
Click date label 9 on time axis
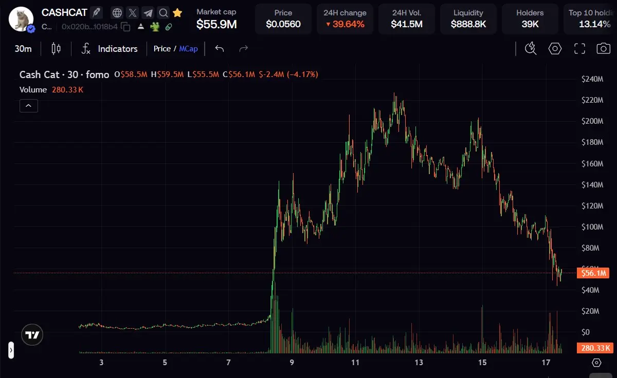pos(292,363)
